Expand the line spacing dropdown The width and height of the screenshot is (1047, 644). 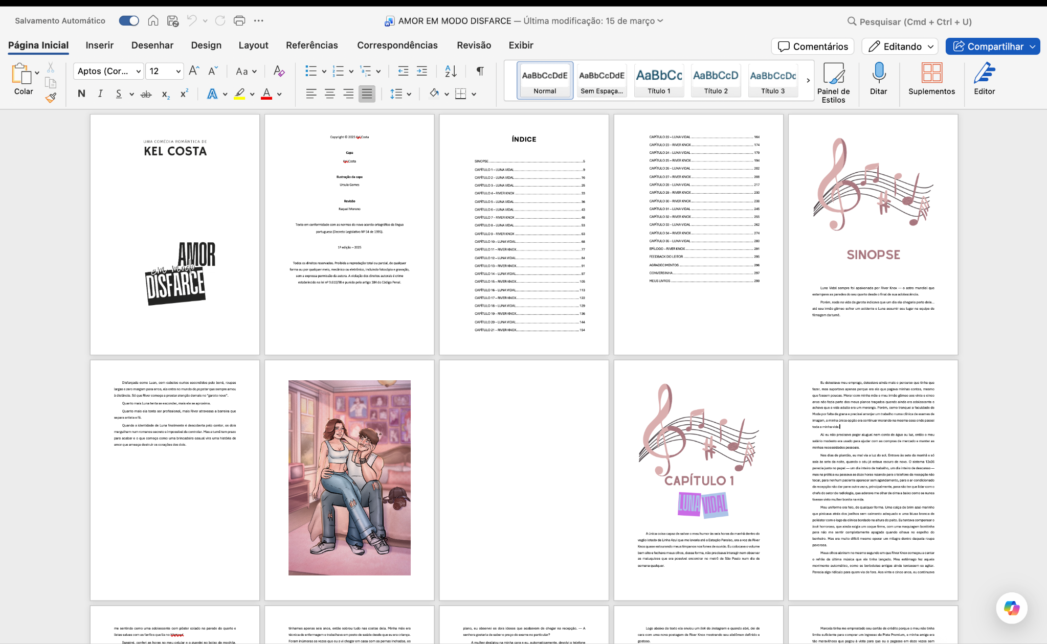tap(409, 94)
